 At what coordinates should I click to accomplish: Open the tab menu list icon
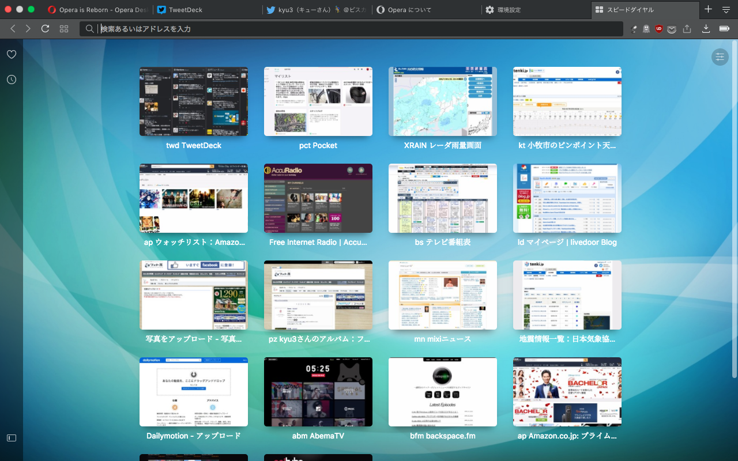[x=726, y=9]
